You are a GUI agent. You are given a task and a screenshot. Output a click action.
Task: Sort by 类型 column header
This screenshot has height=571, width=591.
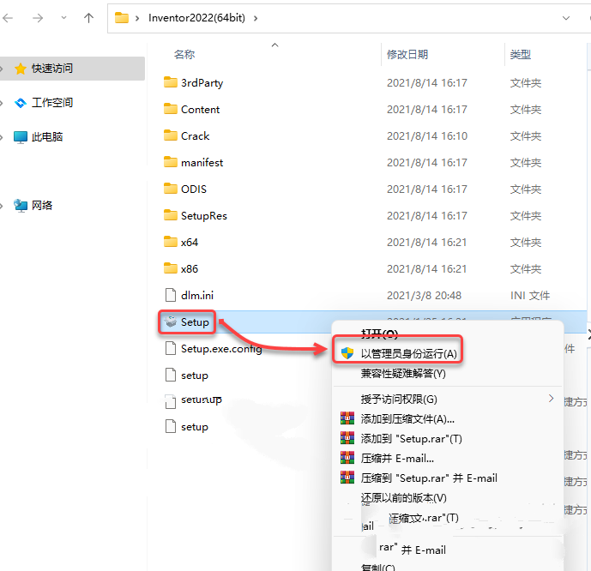pyautogui.click(x=521, y=55)
